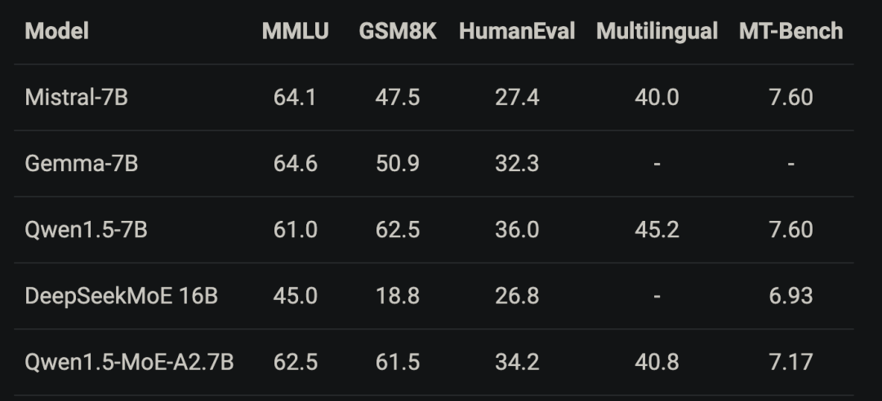This screenshot has width=882, height=401.
Task: Click the Multilingual column header
Action: coord(657,32)
